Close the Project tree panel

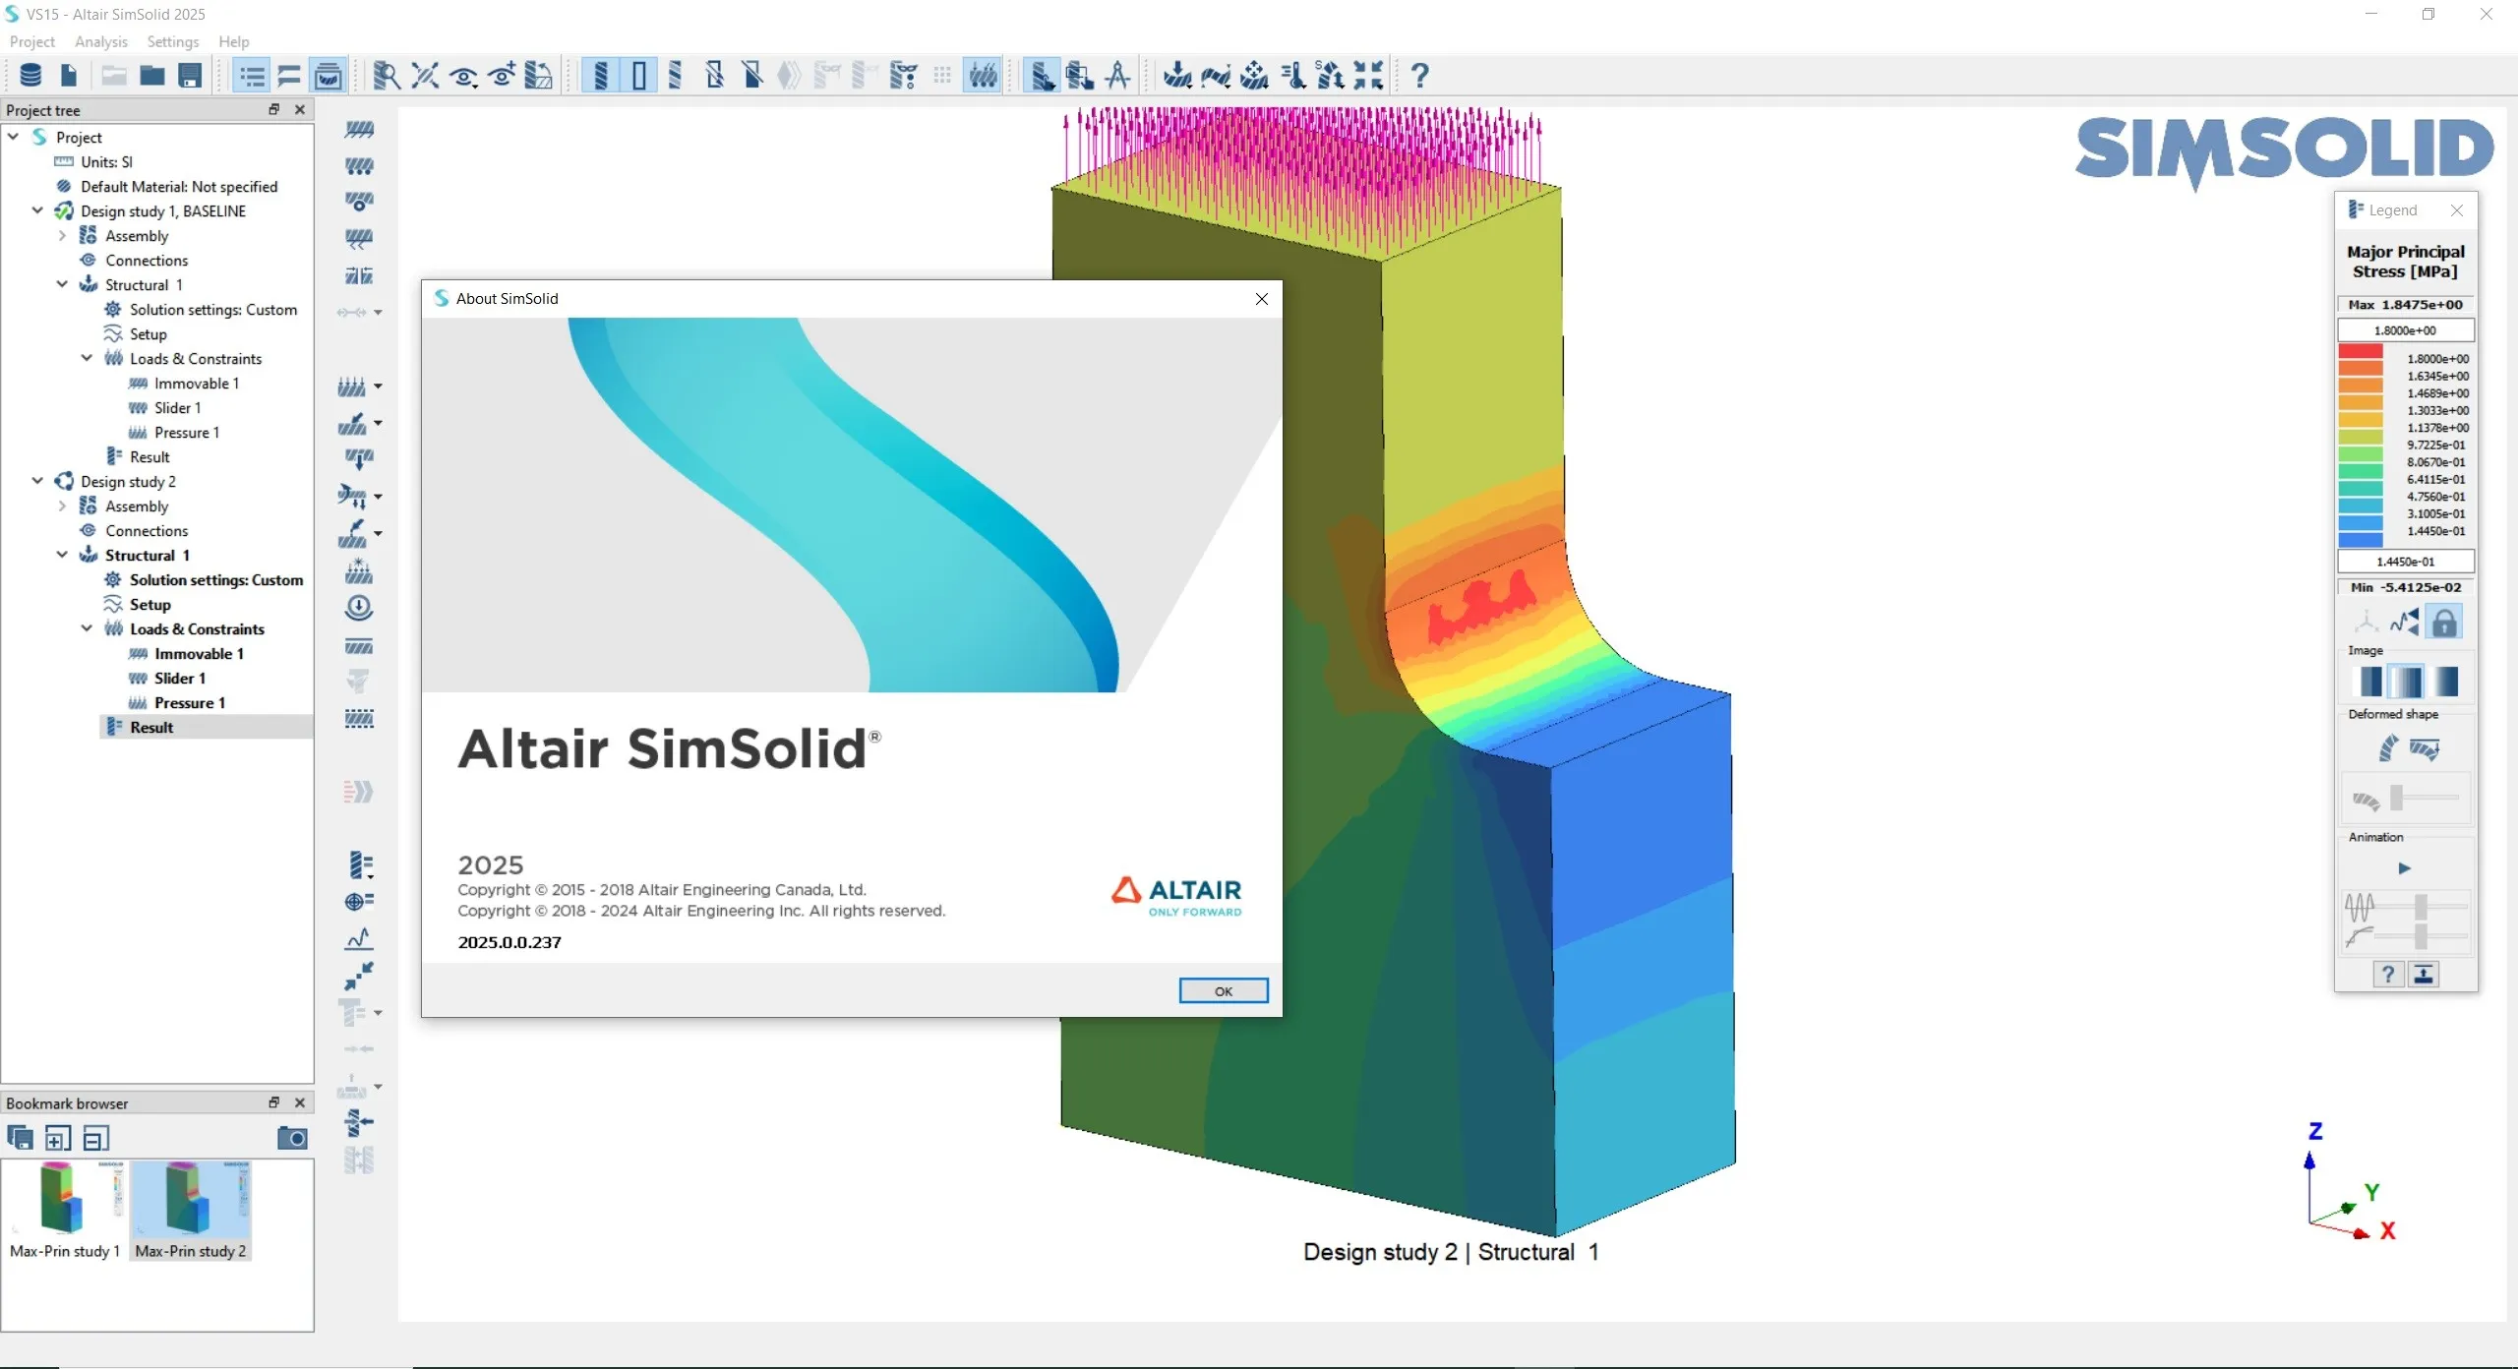point(300,109)
